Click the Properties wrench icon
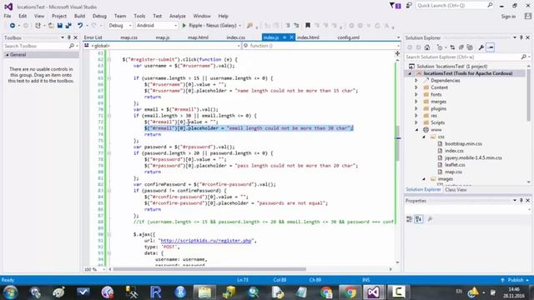The width and height of the screenshot is (534, 300). coord(481,47)
